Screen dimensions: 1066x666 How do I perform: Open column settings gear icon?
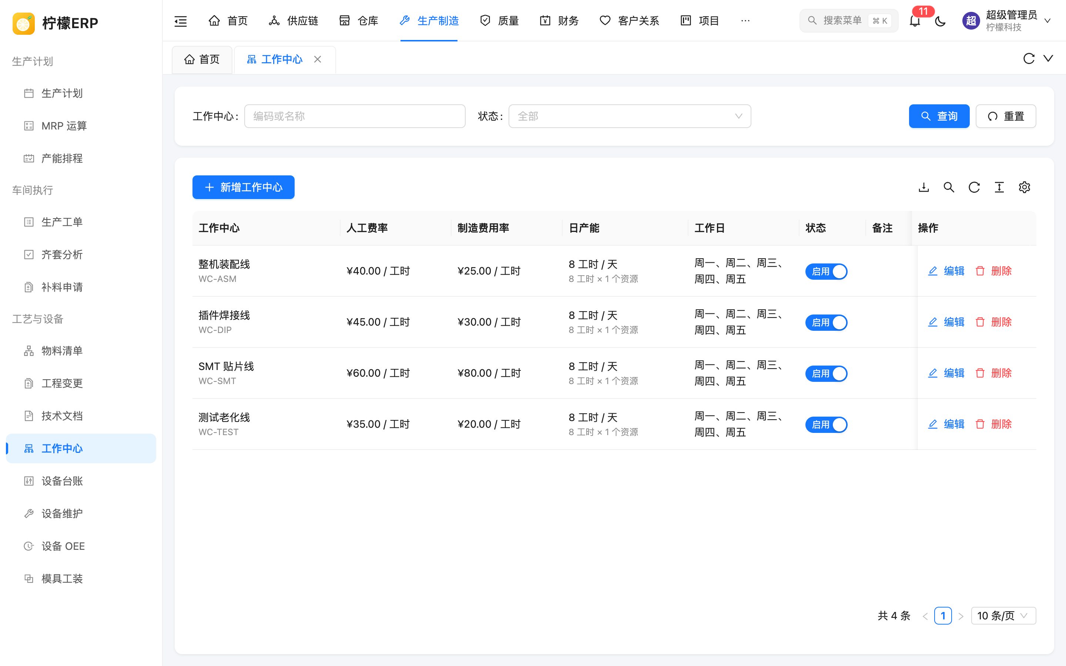coord(1024,187)
